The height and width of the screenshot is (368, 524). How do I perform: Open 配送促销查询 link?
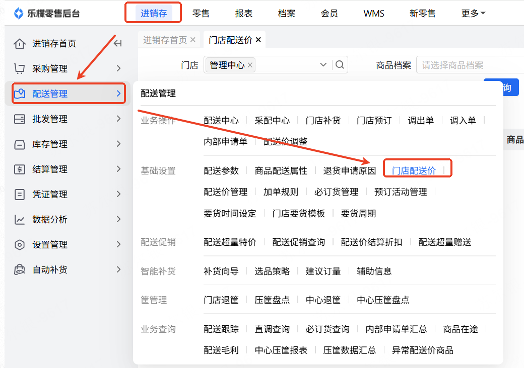coord(298,242)
